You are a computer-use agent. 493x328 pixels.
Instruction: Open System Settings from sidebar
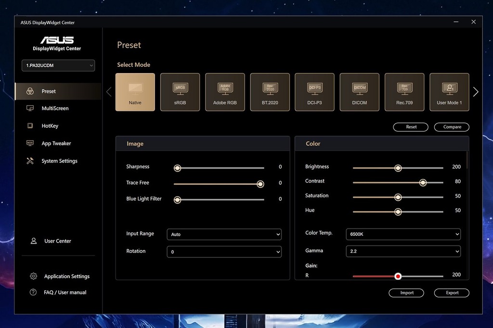pos(58,161)
